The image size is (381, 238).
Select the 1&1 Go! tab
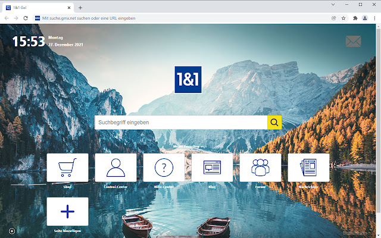[x=38, y=8]
